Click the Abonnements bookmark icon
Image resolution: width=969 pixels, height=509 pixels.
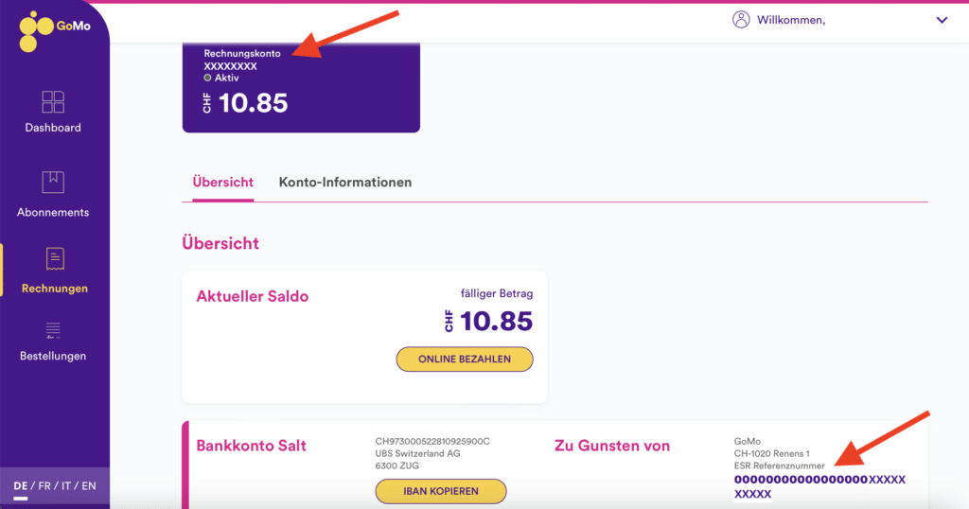[53, 182]
